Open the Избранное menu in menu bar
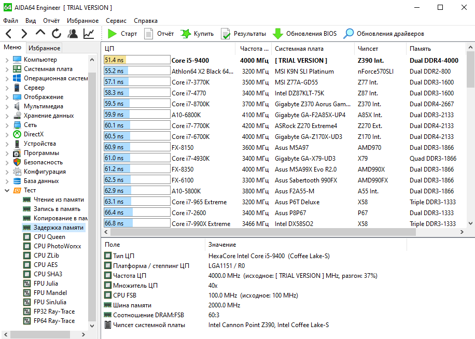The width and height of the screenshot is (475, 339). (x=82, y=21)
